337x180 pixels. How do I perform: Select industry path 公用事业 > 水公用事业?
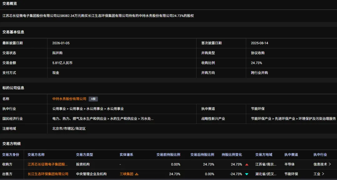coord(88,109)
